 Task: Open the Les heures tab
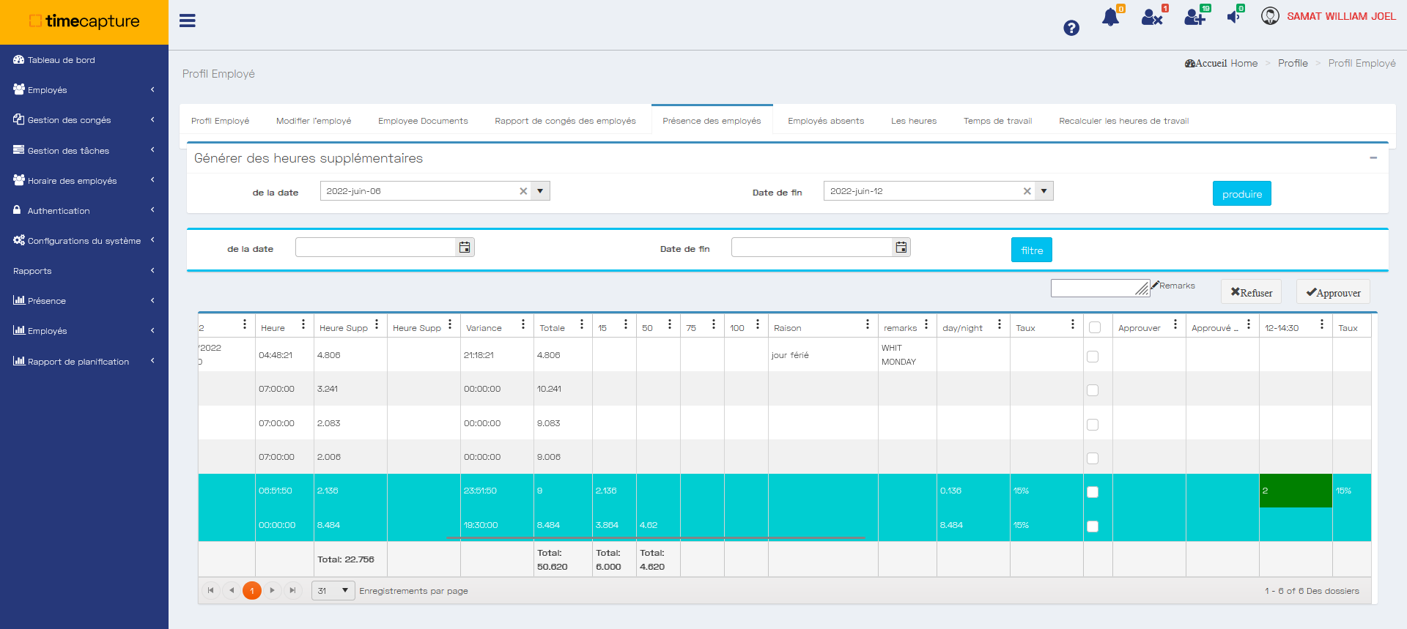pos(914,121)
